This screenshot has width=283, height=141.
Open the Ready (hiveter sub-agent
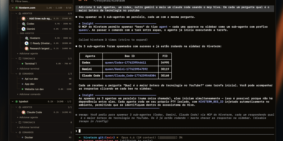[48, 43]
